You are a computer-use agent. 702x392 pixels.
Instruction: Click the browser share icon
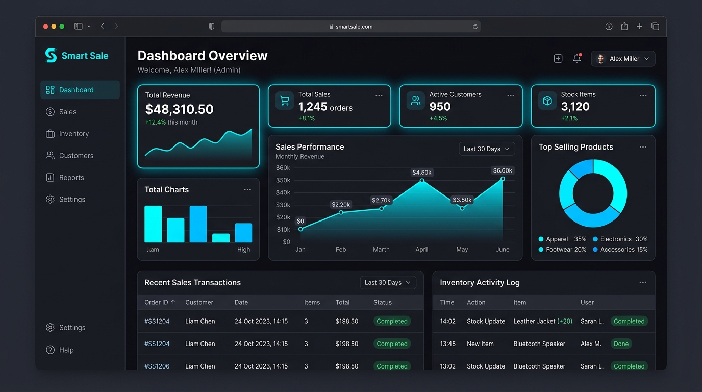pyautogui.click(x=624, y=27)
